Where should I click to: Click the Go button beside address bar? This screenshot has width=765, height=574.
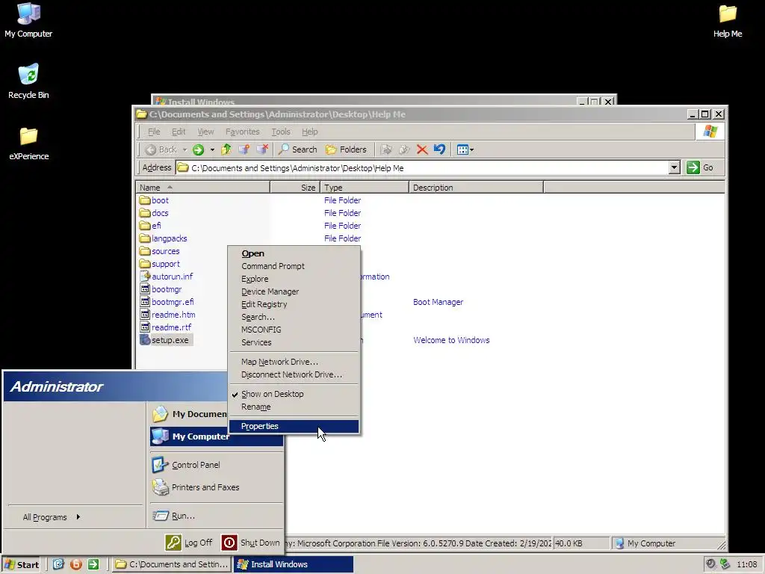[700, 167]
